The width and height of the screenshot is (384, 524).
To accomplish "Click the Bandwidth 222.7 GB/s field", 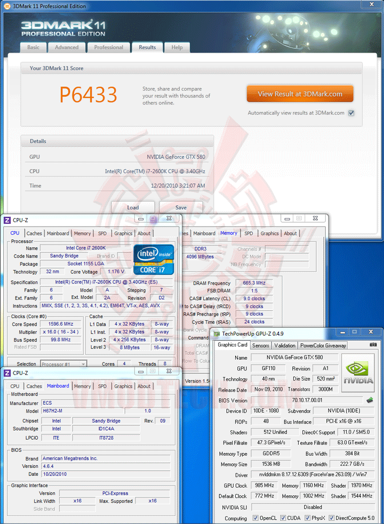I will click(x=352, y=464).
